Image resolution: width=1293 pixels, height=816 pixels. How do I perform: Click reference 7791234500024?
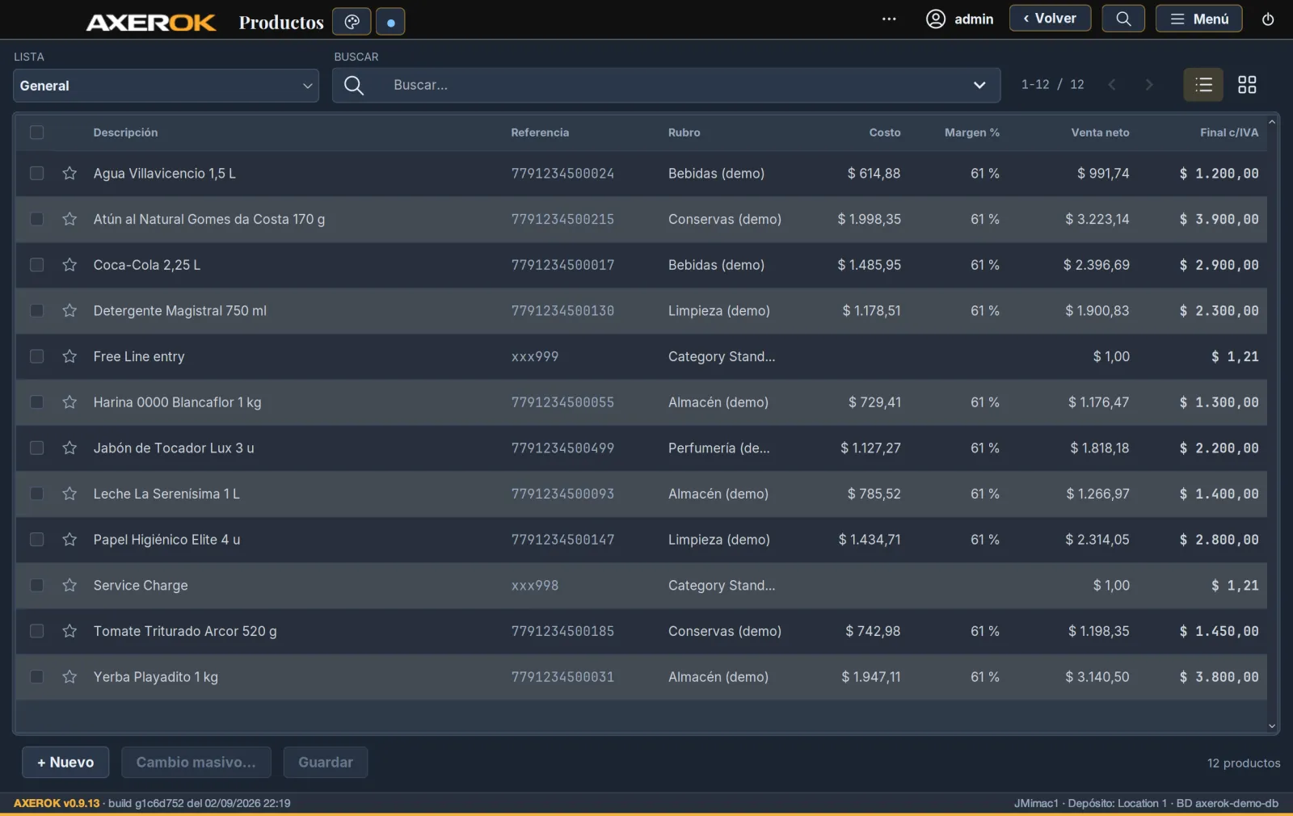(x=562, y=174)
